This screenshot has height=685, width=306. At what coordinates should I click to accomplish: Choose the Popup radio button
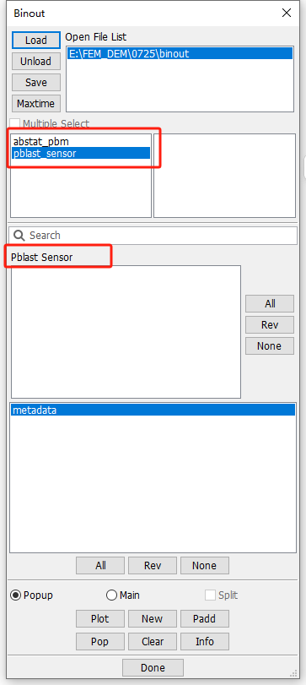pyautogui.click(x=16, y=595)
